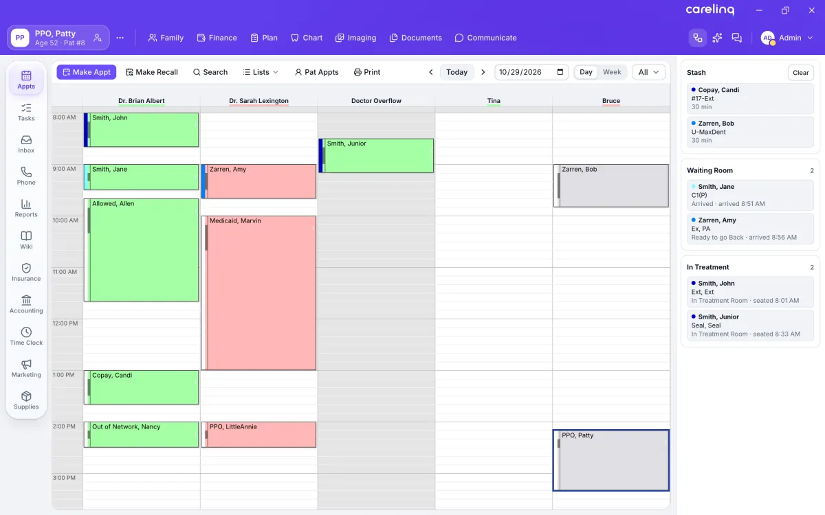Open the Documents tab
Image resolution: width=825 pixels, height=515 pixels.
416,38
